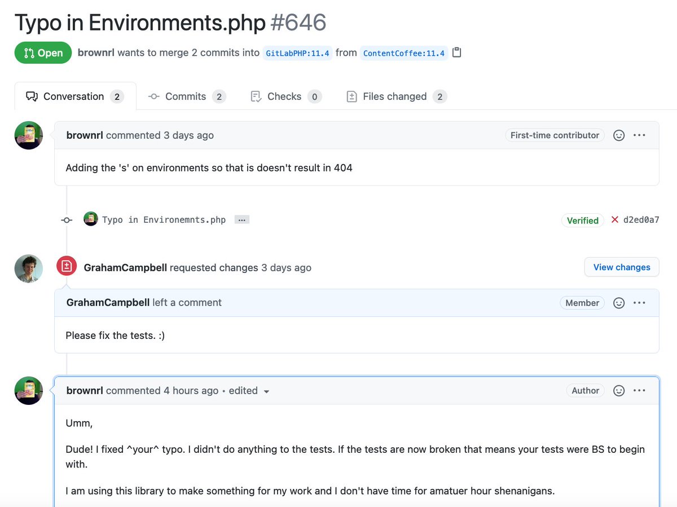Copy the ContentCoffee:11.4 branch name via clipboard icon
This screenshot has height=507, width=677.
click(457, 53)
